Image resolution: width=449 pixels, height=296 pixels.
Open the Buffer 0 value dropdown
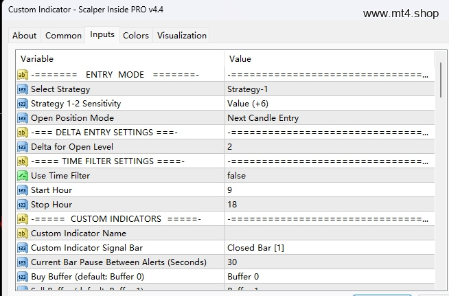tap(330, 277)
